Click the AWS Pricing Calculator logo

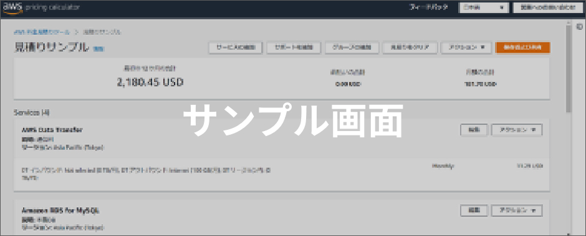(x=41, y=8)
